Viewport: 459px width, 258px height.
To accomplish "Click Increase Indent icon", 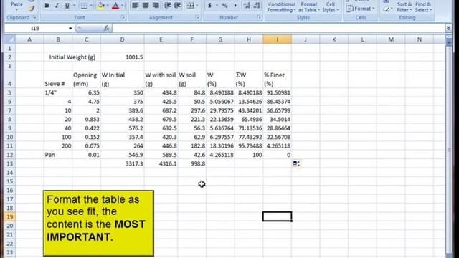I will 177,6.
